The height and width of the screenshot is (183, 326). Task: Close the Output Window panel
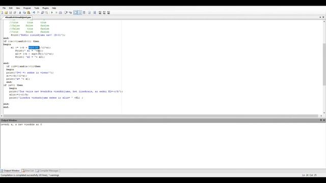(x=324, y=120)
